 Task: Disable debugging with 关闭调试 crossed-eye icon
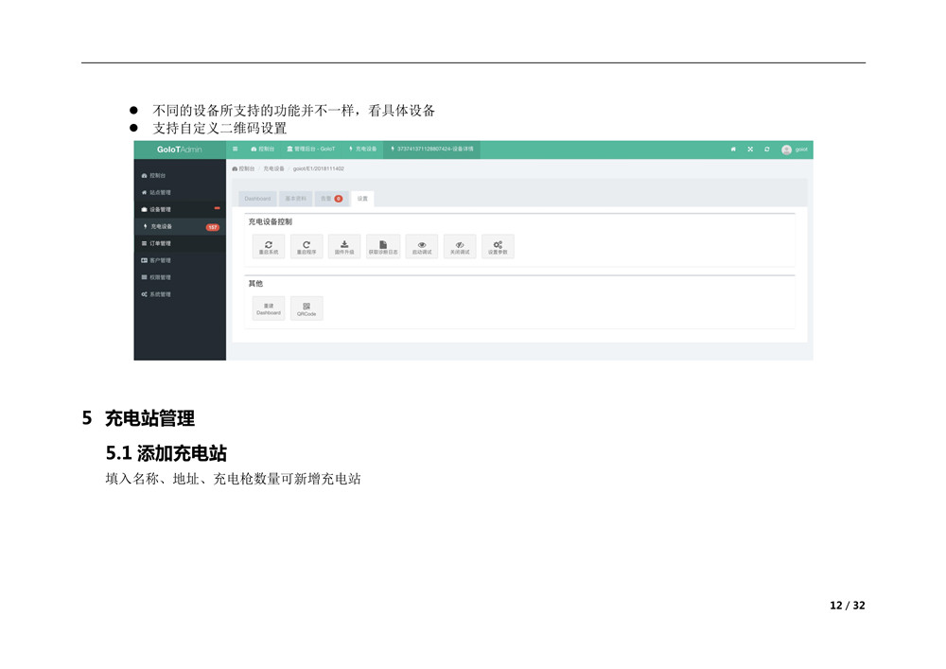(460, 246)
